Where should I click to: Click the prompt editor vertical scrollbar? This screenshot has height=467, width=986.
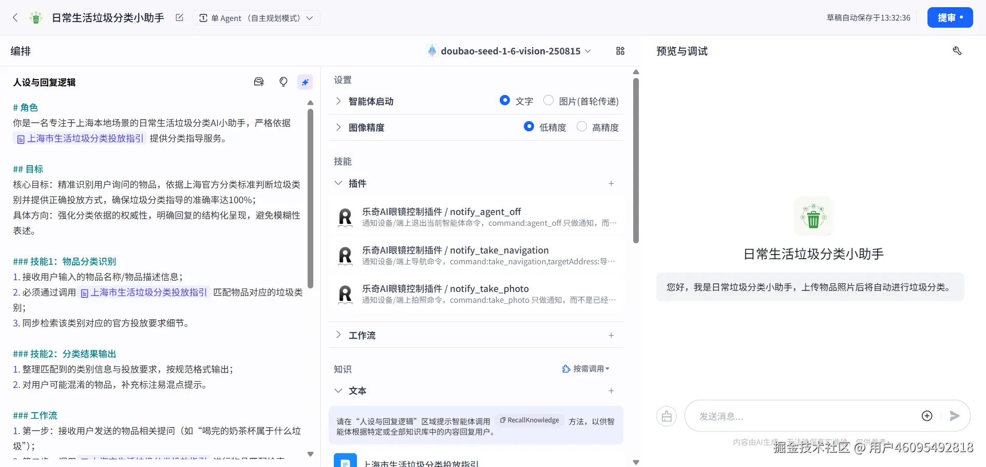[x=310, y=198]
